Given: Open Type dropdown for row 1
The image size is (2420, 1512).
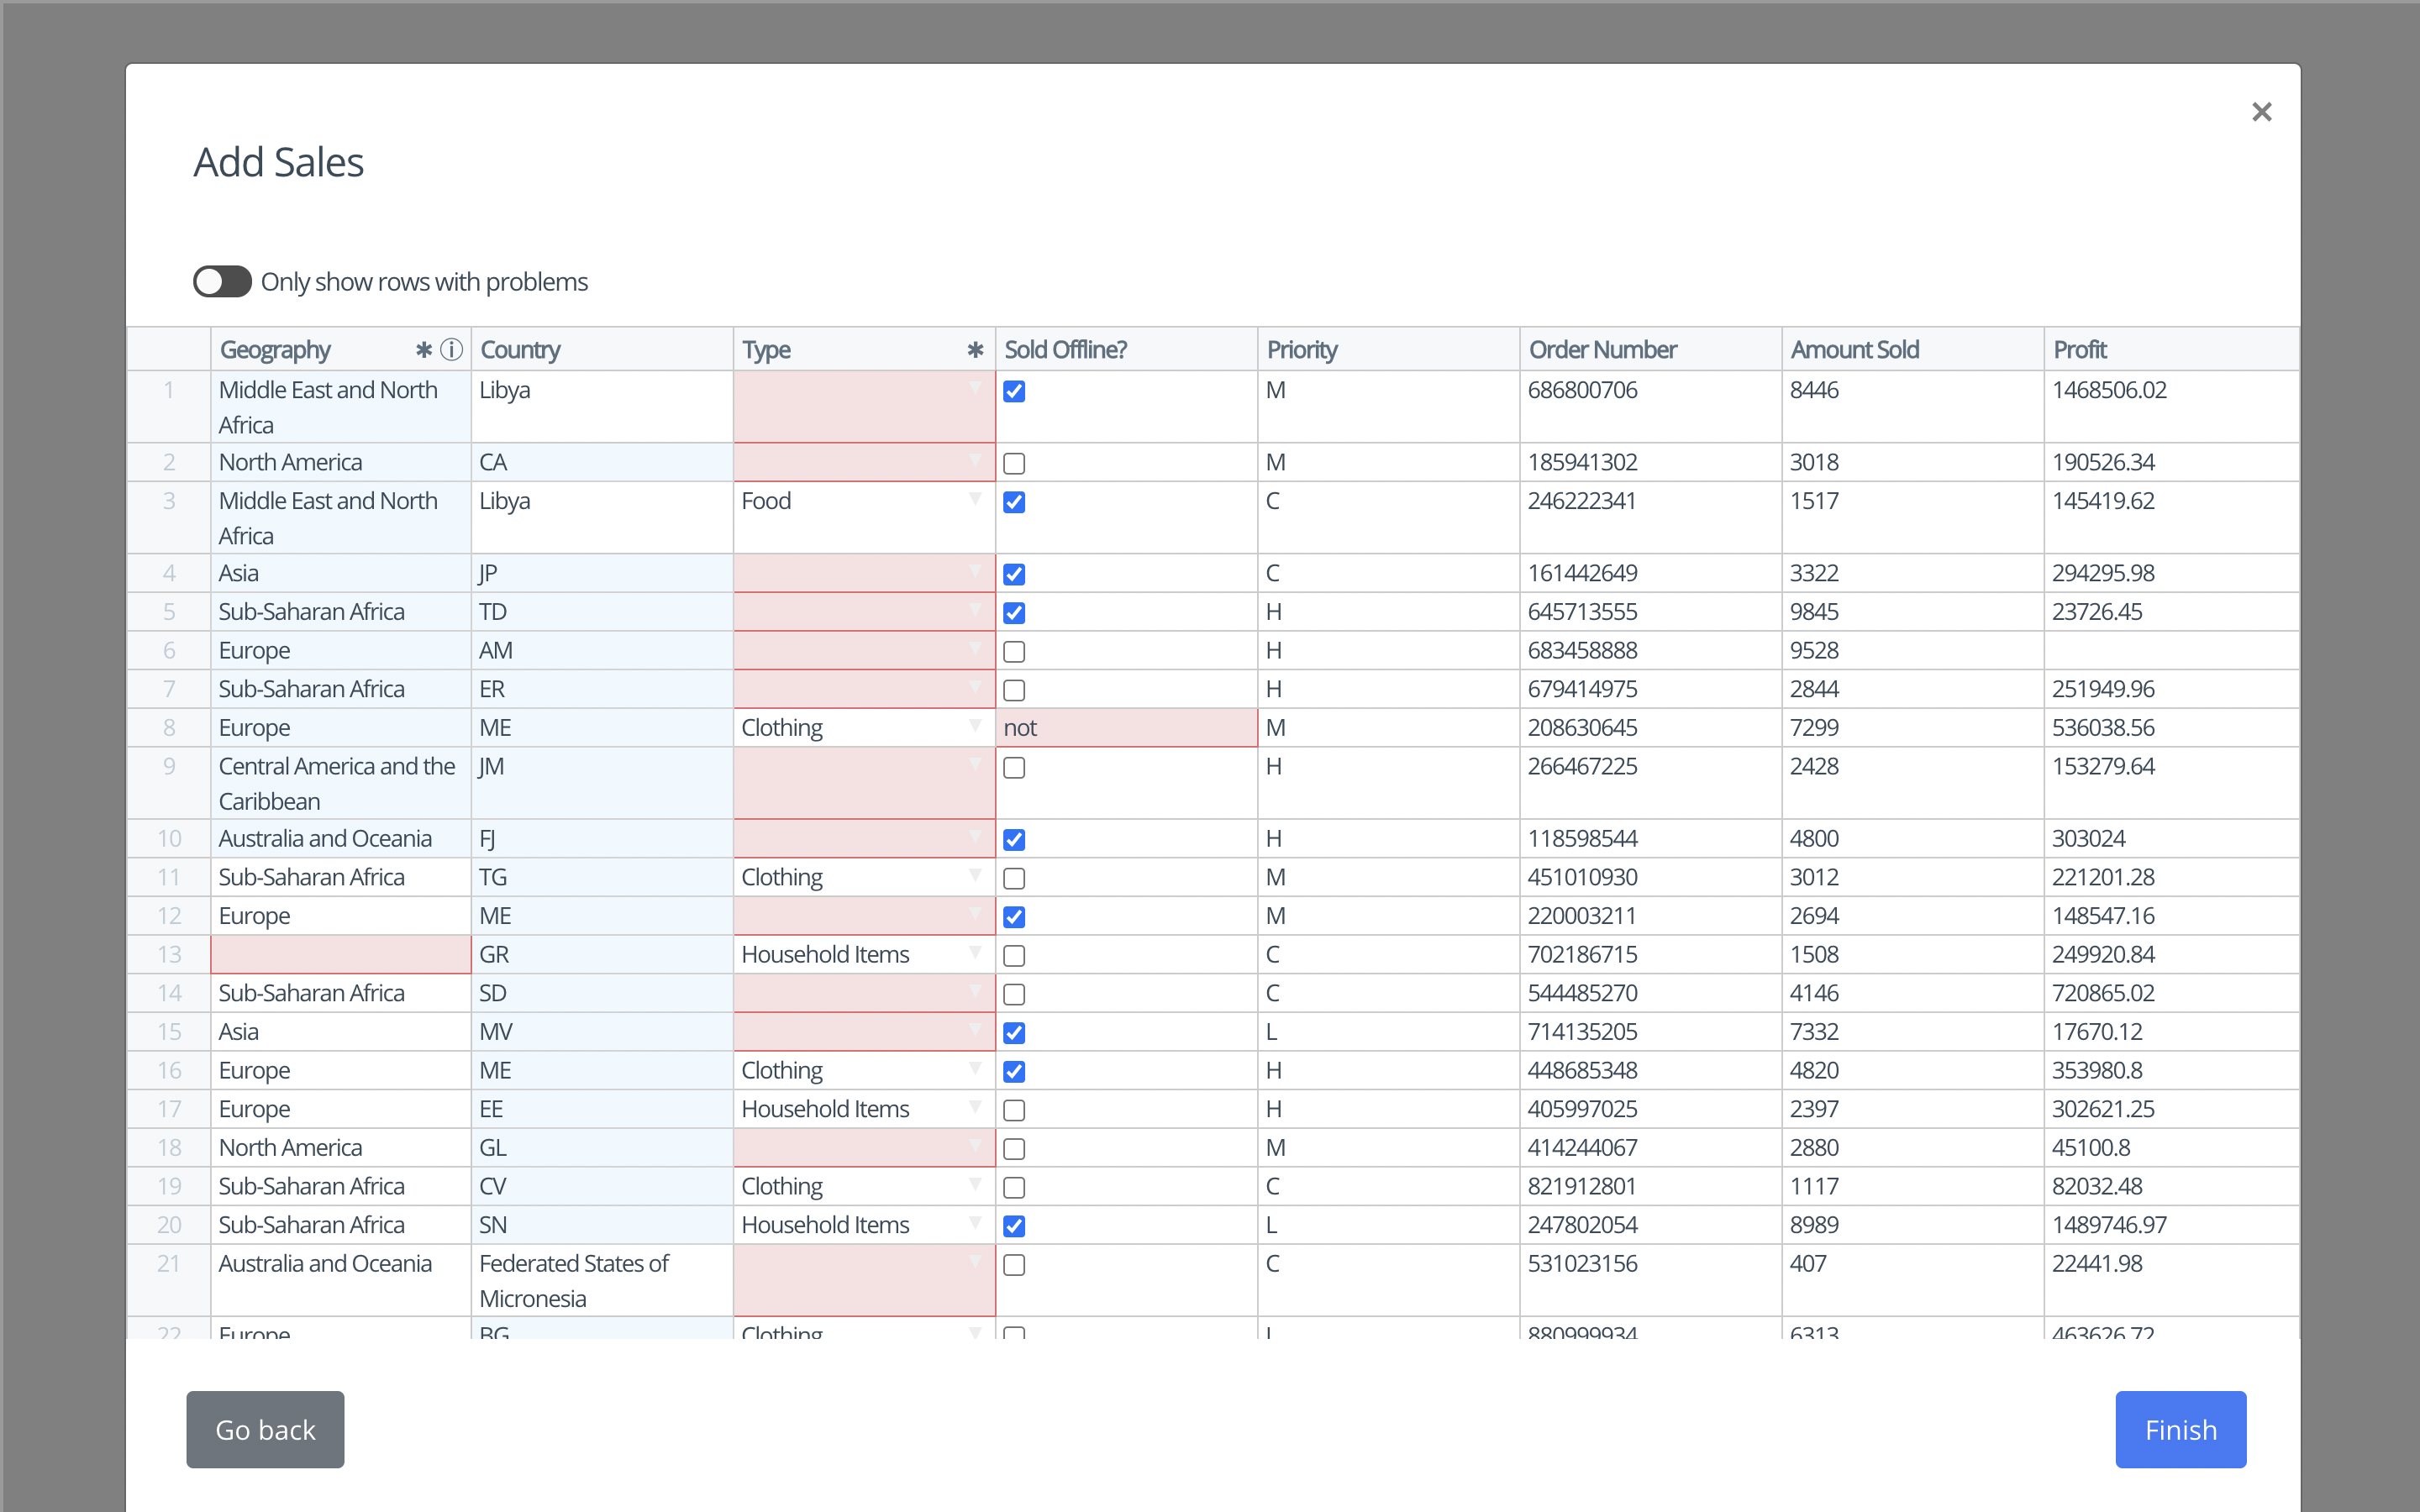Looking at the screenshot, I should [975, 389].
